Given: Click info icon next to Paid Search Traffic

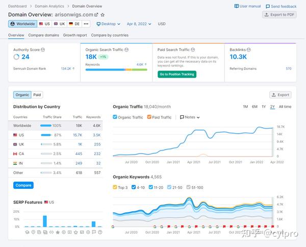Looking at the screenshot, I should [193, 50].
